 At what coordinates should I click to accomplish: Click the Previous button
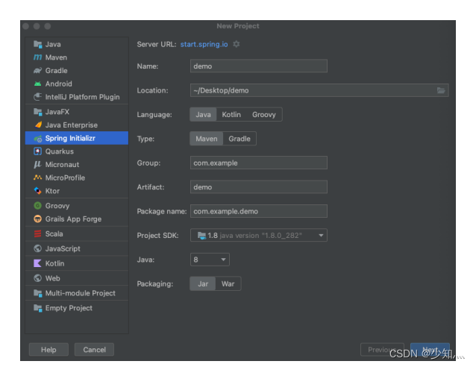point(382,350)
